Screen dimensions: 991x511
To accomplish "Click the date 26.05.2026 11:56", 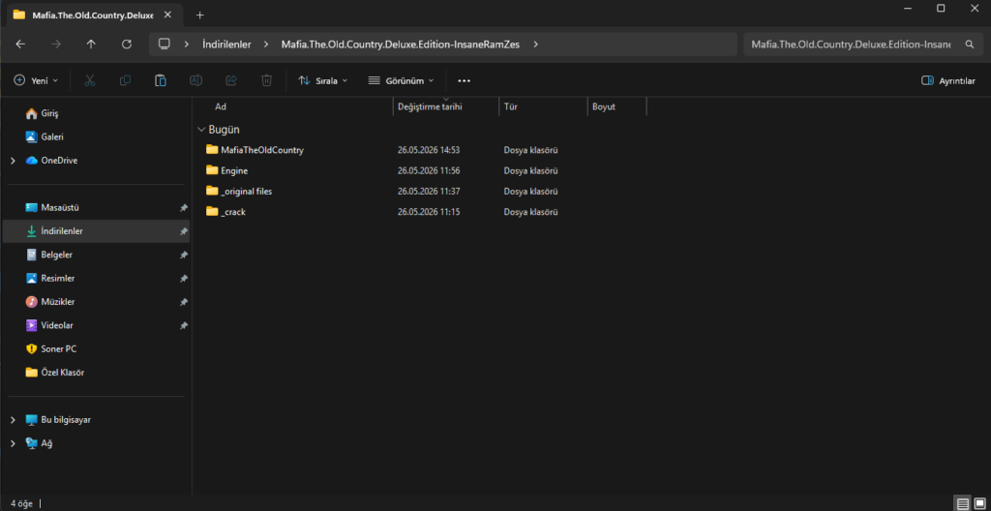I will (x=429, y=170).
